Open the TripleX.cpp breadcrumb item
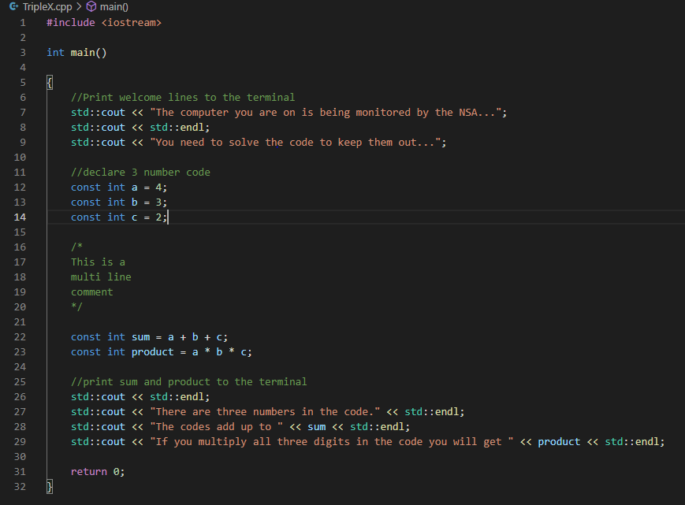 click(x=47, y=7)
